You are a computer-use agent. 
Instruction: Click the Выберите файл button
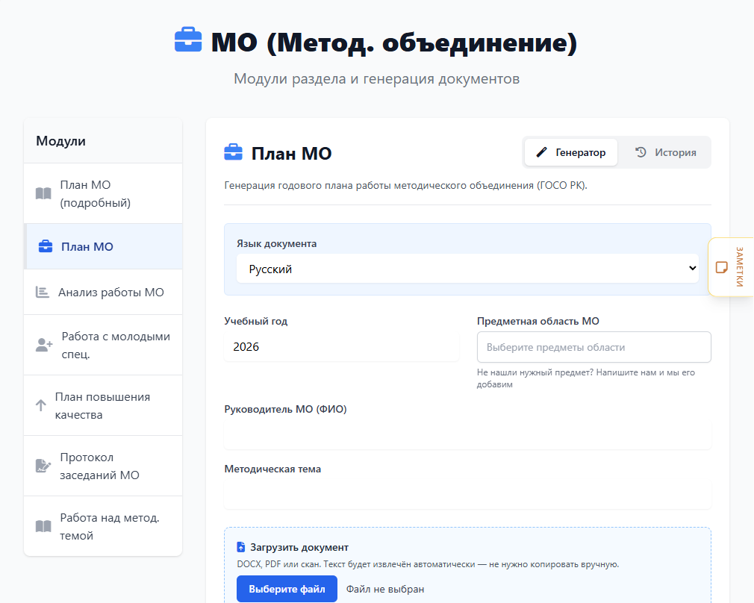click(x=287, y=589)
